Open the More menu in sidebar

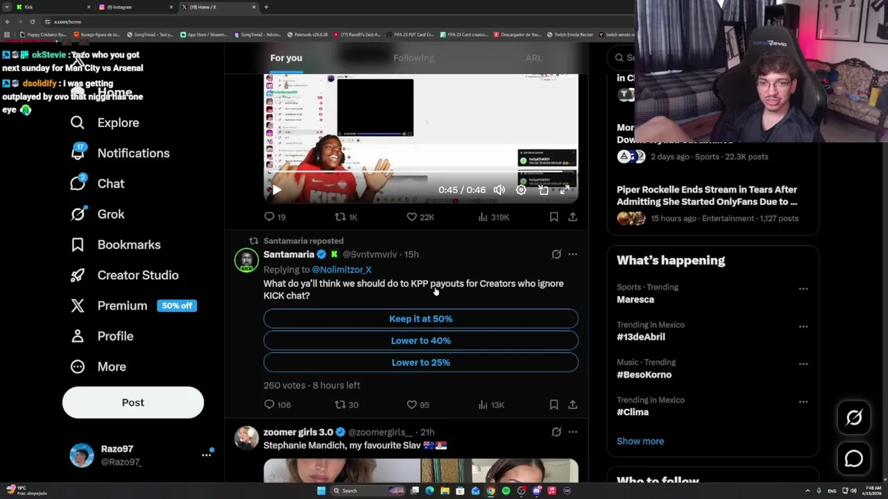point(98,367)
